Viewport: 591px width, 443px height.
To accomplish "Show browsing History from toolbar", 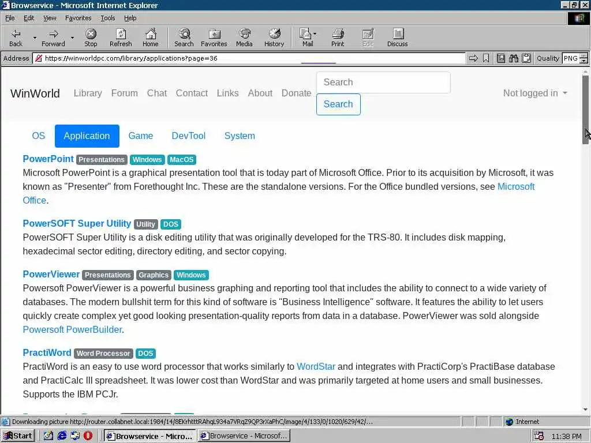I will point(274,37).
